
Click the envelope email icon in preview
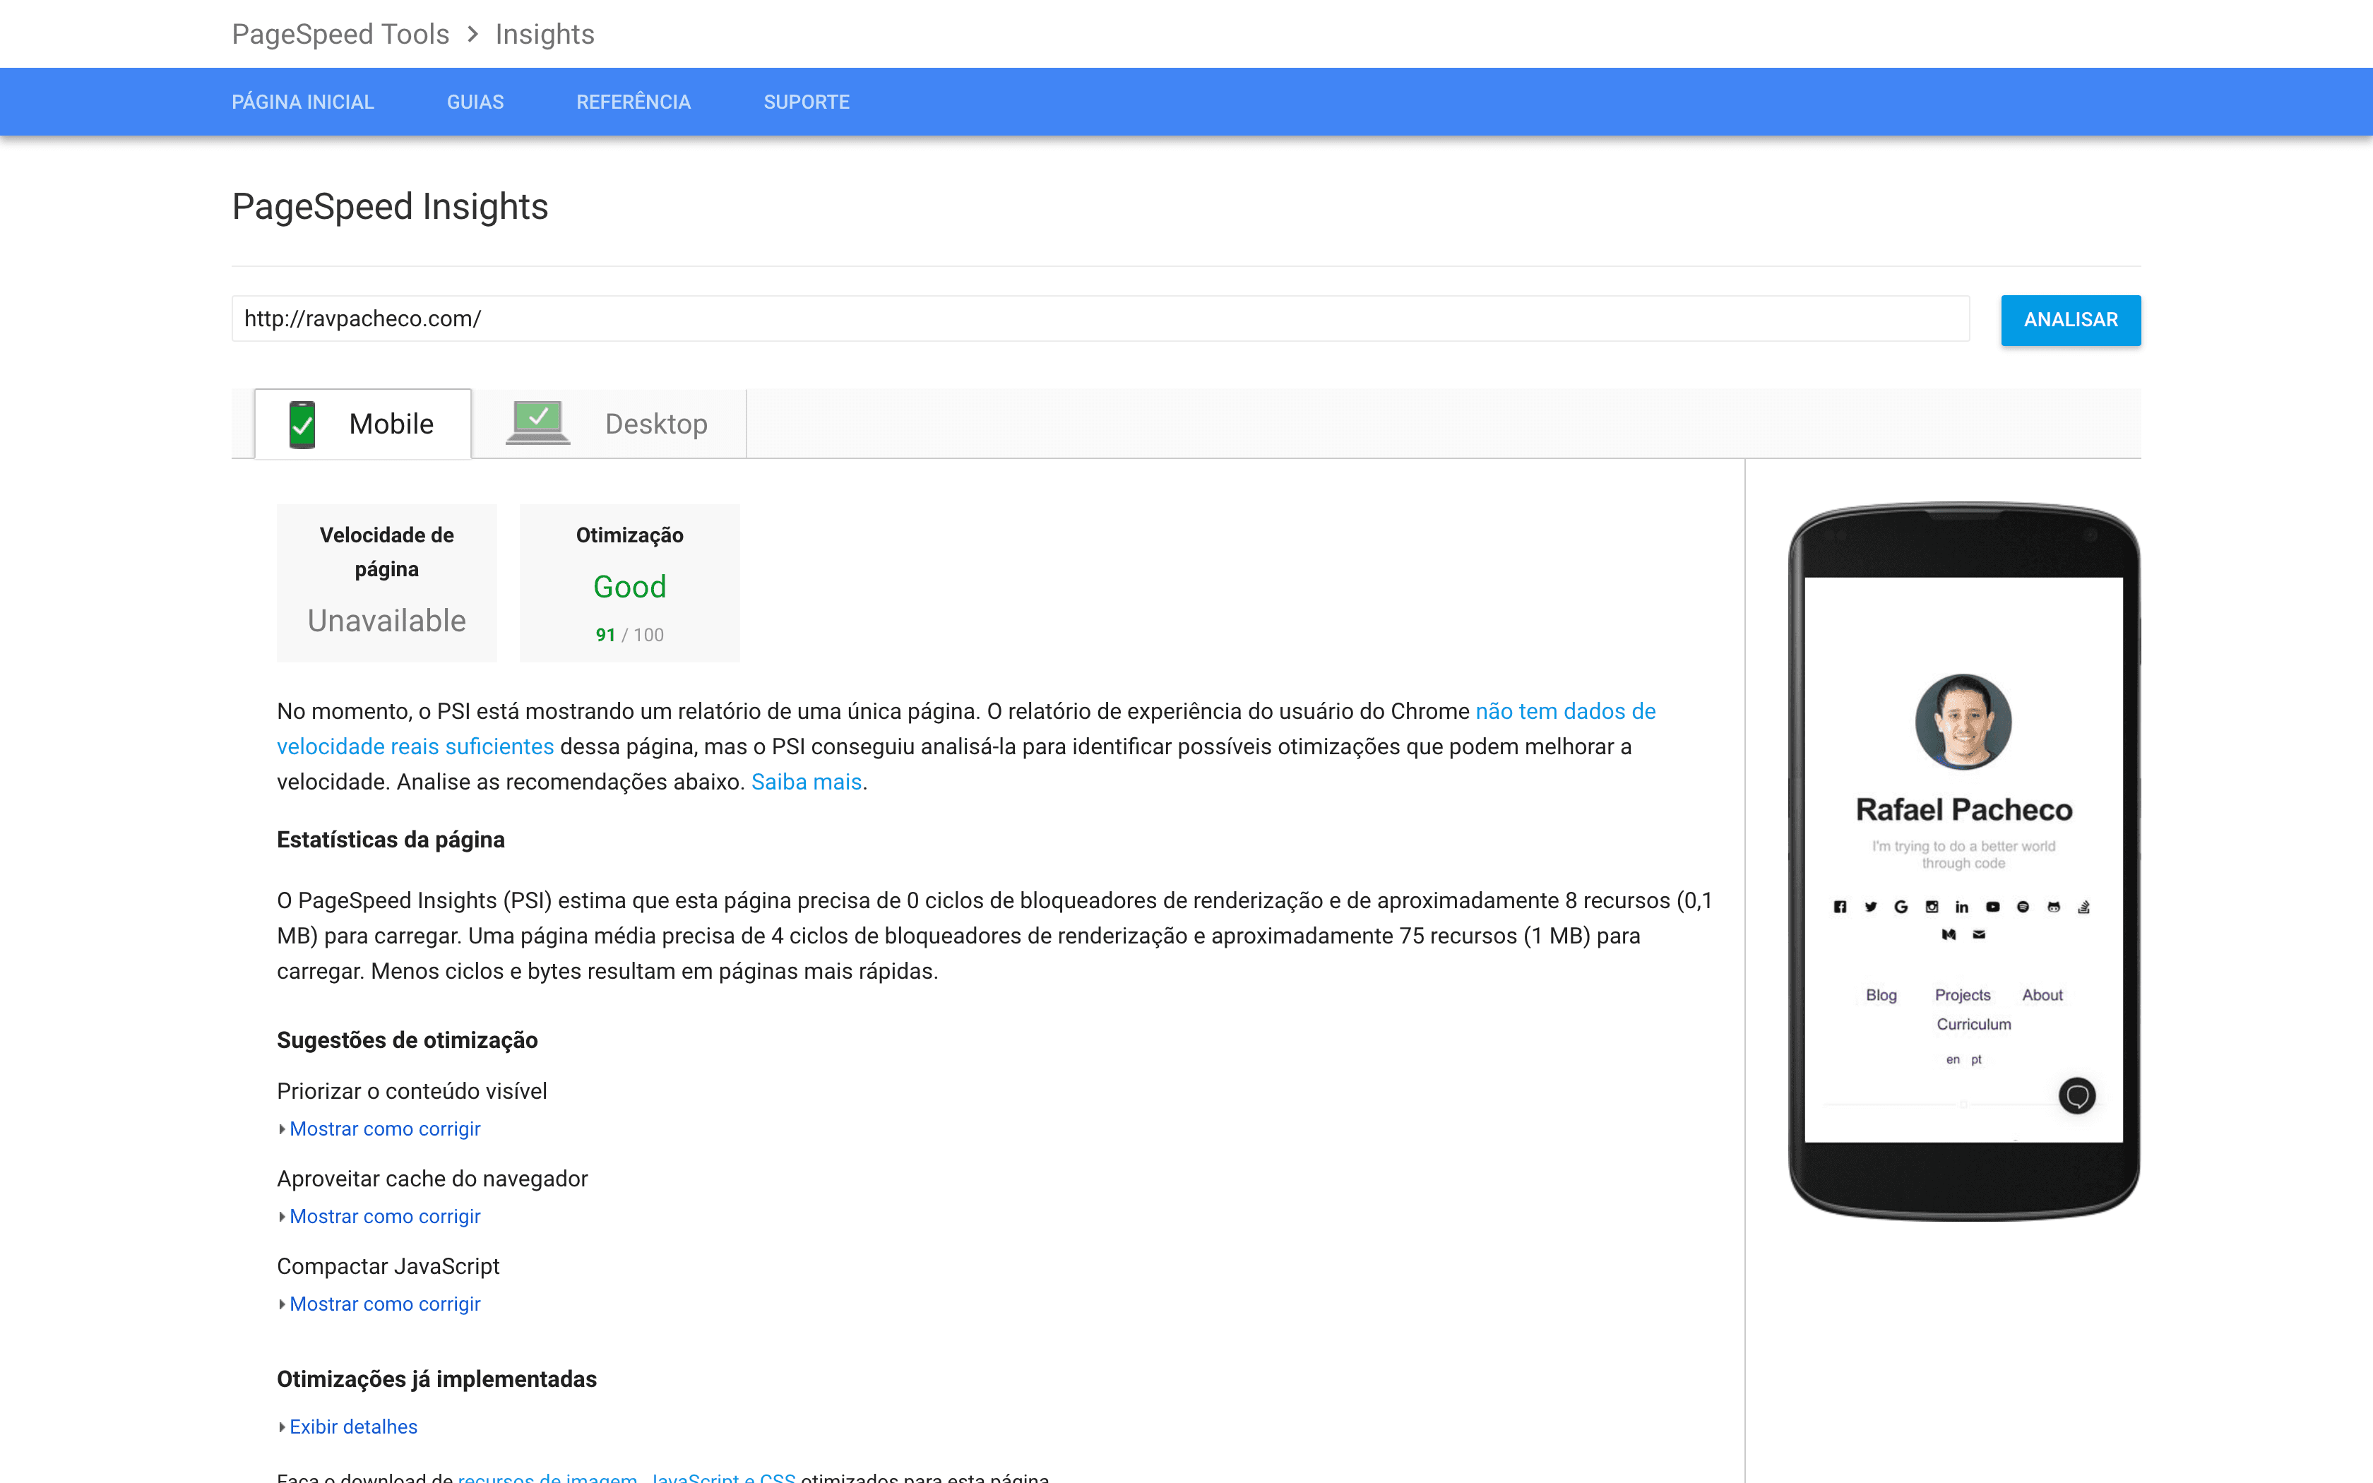click(1979, 935)
